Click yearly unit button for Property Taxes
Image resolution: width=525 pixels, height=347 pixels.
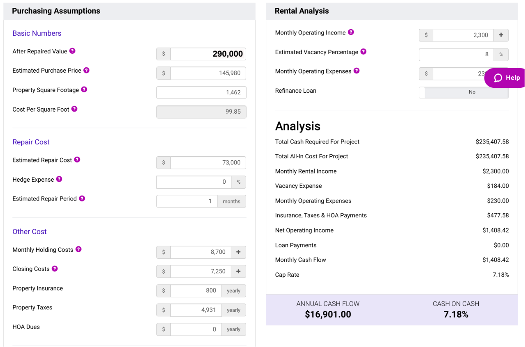pyautogui.click(x=233, y=310)
